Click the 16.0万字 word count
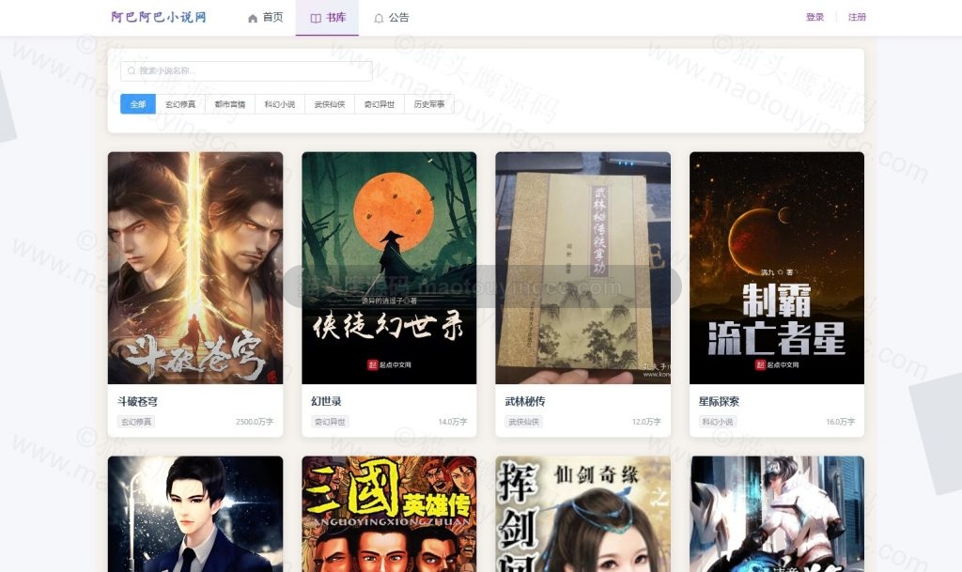962x572 pixels. (x=841, y=422)
